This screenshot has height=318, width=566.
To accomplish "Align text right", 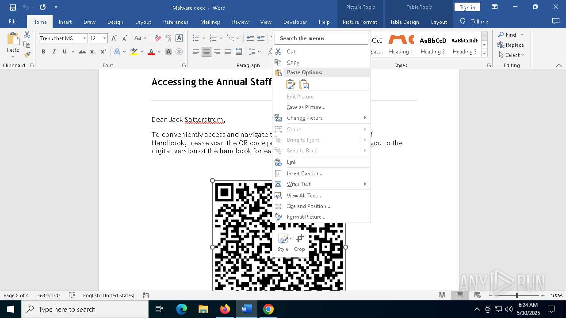I will tap(217, 52).
